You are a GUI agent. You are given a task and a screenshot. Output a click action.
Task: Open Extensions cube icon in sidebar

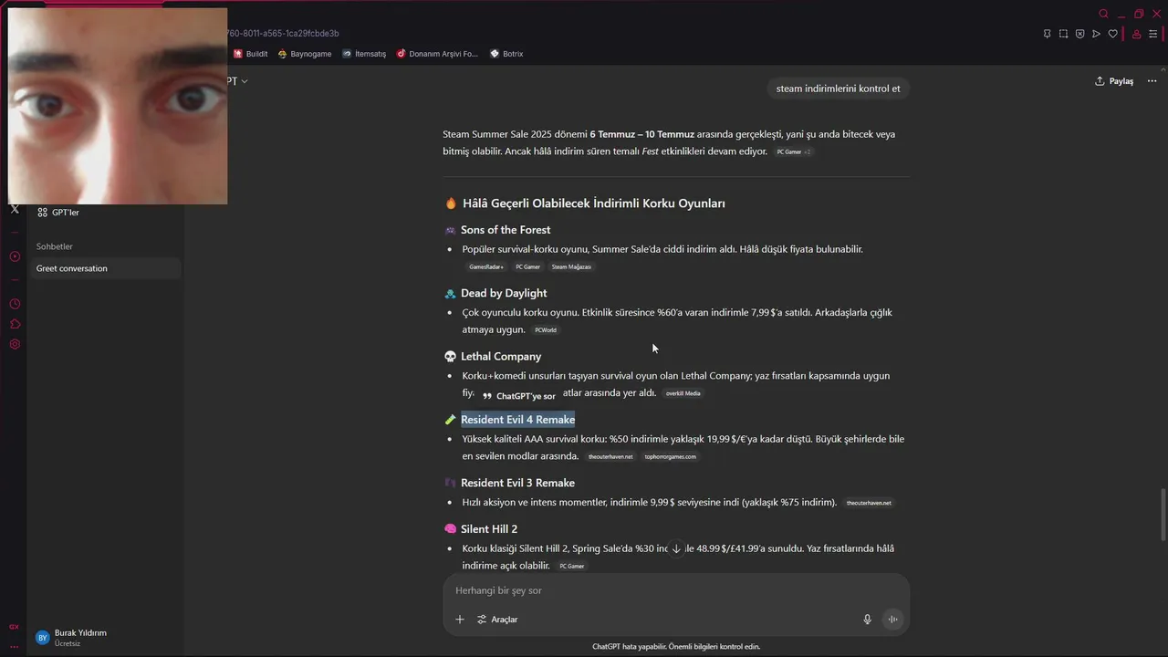point(15,324)
